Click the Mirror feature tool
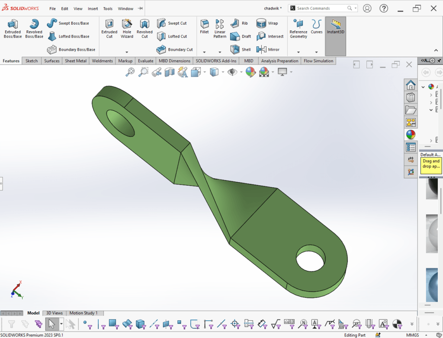The width and height of the screenshot is (443, 338). pos(268,49)
